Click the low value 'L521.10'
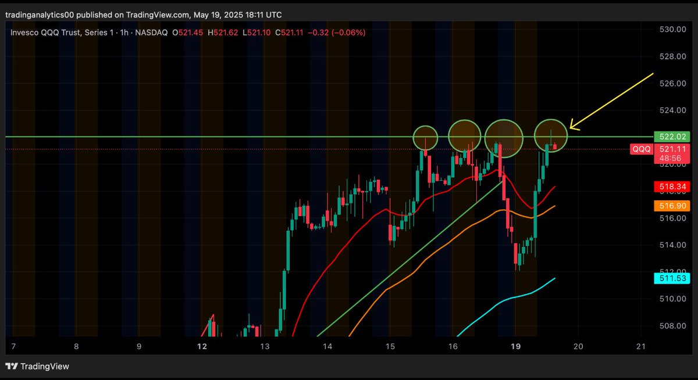Viewport: 698px width, 380px height. pyautogui.click(x=257, y=33)
